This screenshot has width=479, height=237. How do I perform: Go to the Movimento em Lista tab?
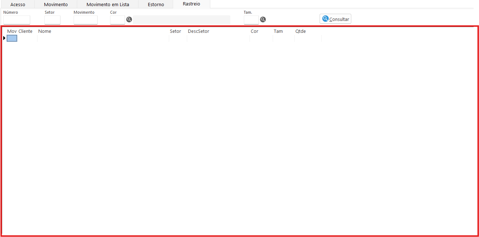coord(107,5)
